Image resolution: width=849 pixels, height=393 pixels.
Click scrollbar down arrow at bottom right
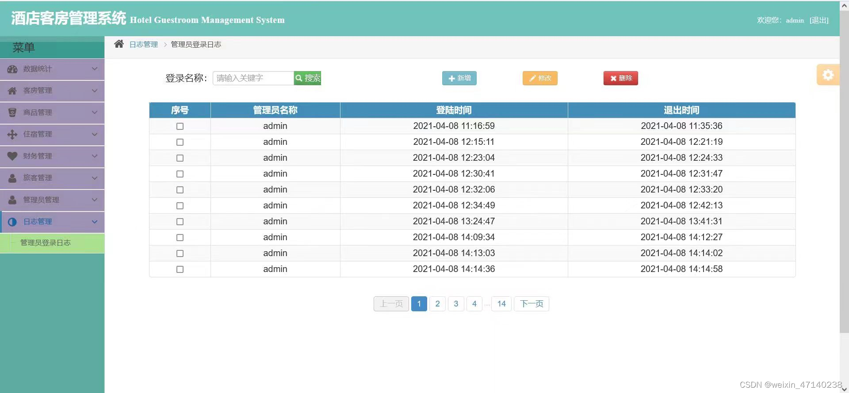[844, 389]
